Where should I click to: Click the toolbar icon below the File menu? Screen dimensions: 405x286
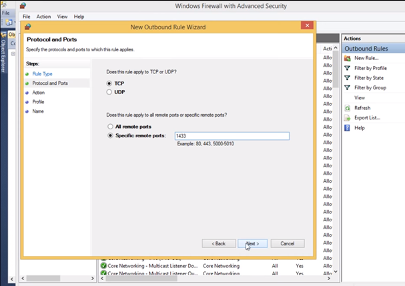9,23
